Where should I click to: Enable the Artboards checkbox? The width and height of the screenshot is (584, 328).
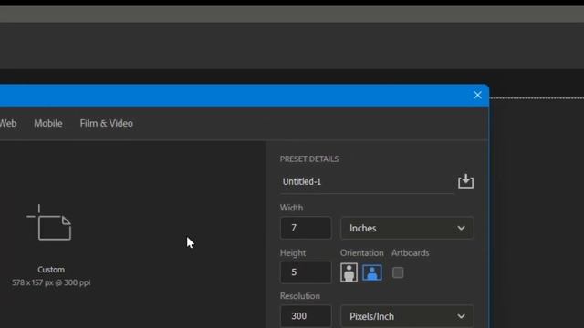pos(398,272)
